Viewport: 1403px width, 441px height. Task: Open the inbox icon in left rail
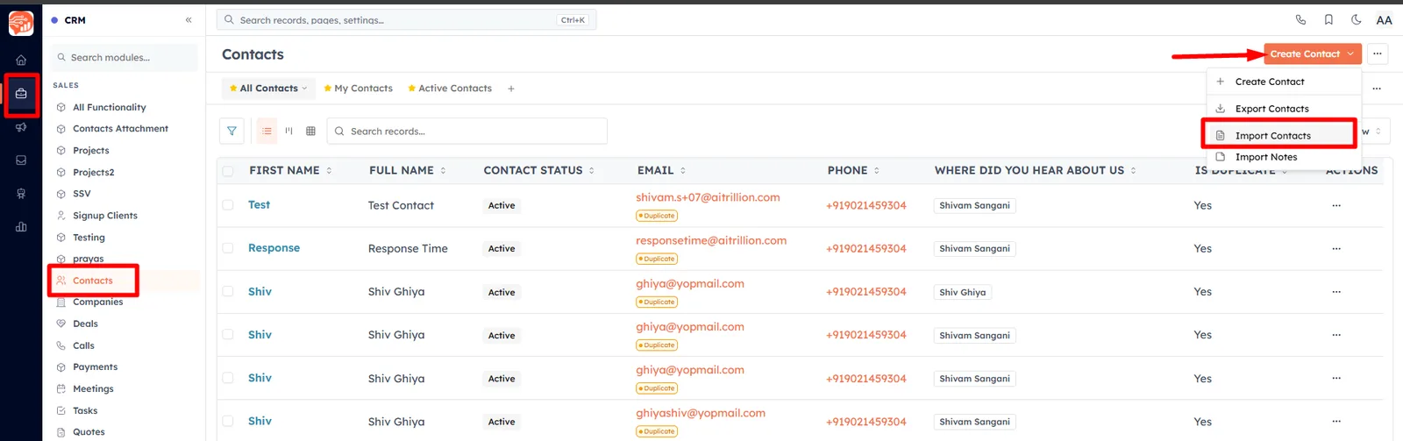[x=21, y=160]
